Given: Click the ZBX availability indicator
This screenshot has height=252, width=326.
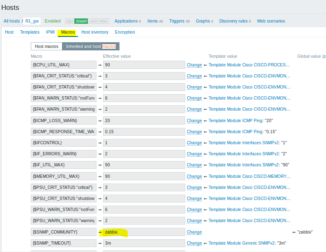Looking at the screenshot, I should pos(70,21).
